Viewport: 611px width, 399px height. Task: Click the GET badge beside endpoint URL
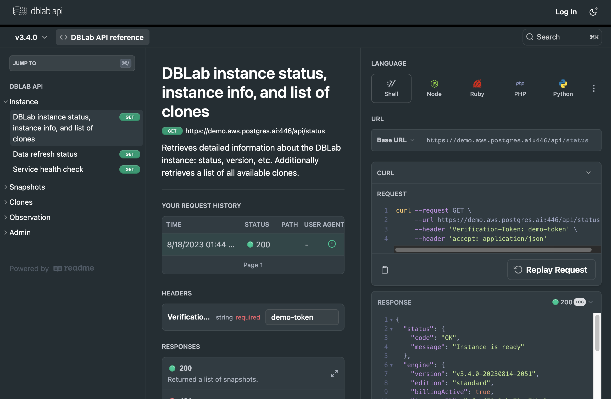[172, 131]
